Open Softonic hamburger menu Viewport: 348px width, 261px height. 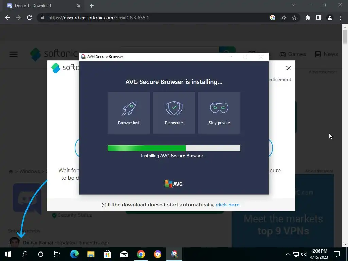click(14, 54)
